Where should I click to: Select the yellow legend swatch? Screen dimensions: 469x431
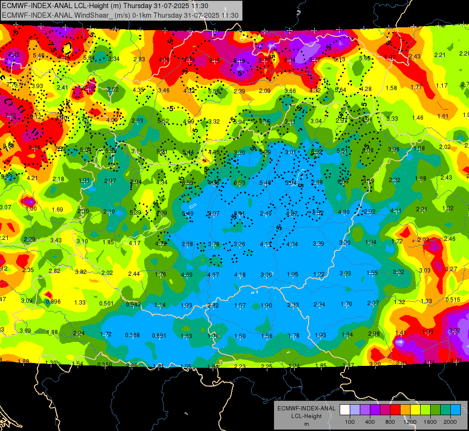tap(415, 410)
